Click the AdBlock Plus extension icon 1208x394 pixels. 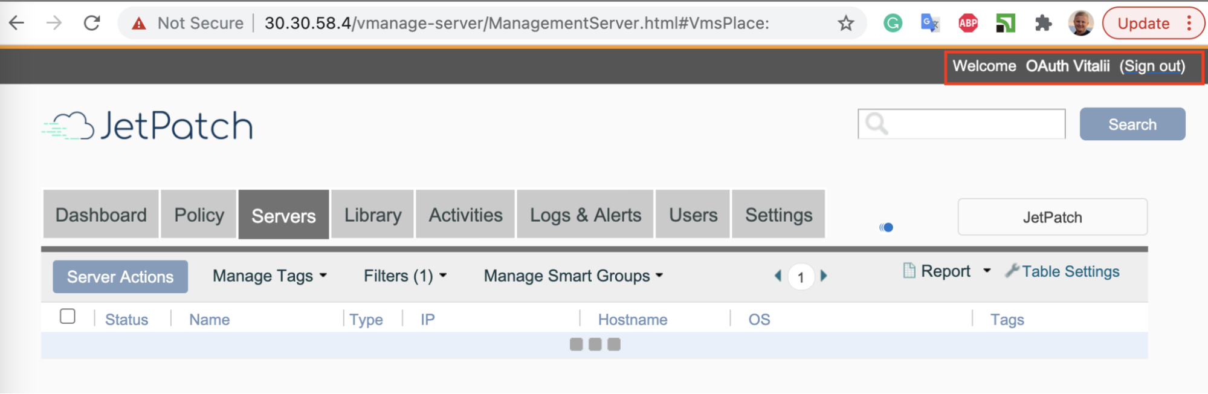click(x=968, y=24)
